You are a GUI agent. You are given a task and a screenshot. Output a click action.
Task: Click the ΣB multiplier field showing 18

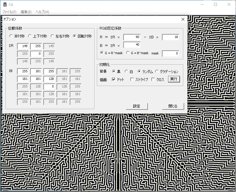170,37
